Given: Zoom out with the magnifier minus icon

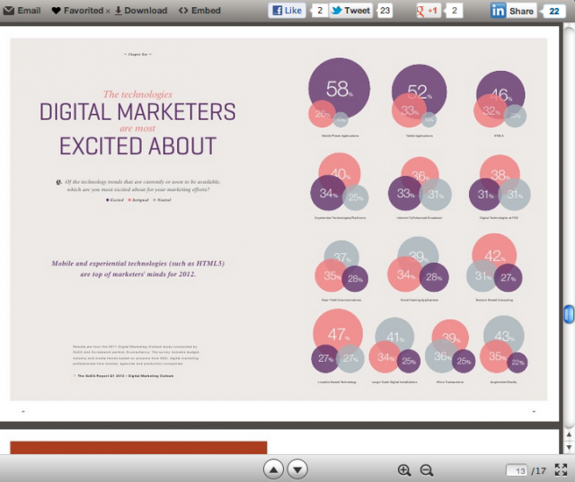Looking at the screenshot, I should click(427, 469).
